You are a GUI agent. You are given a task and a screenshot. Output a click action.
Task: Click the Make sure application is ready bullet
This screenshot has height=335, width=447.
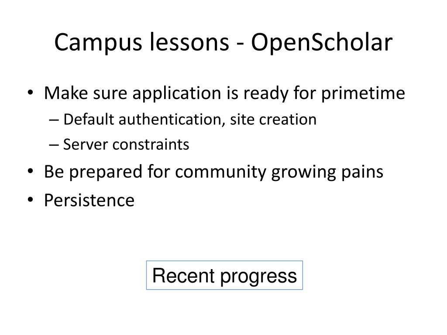click(x=224, y=93)
